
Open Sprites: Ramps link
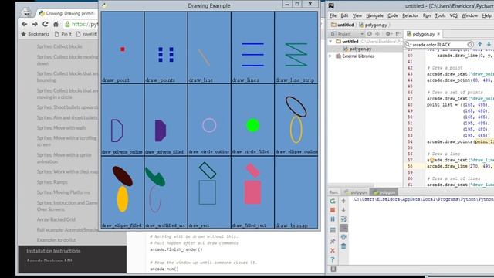52,182
